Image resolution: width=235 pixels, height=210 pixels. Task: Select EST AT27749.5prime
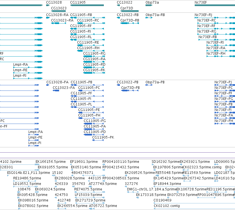[103, 184]
